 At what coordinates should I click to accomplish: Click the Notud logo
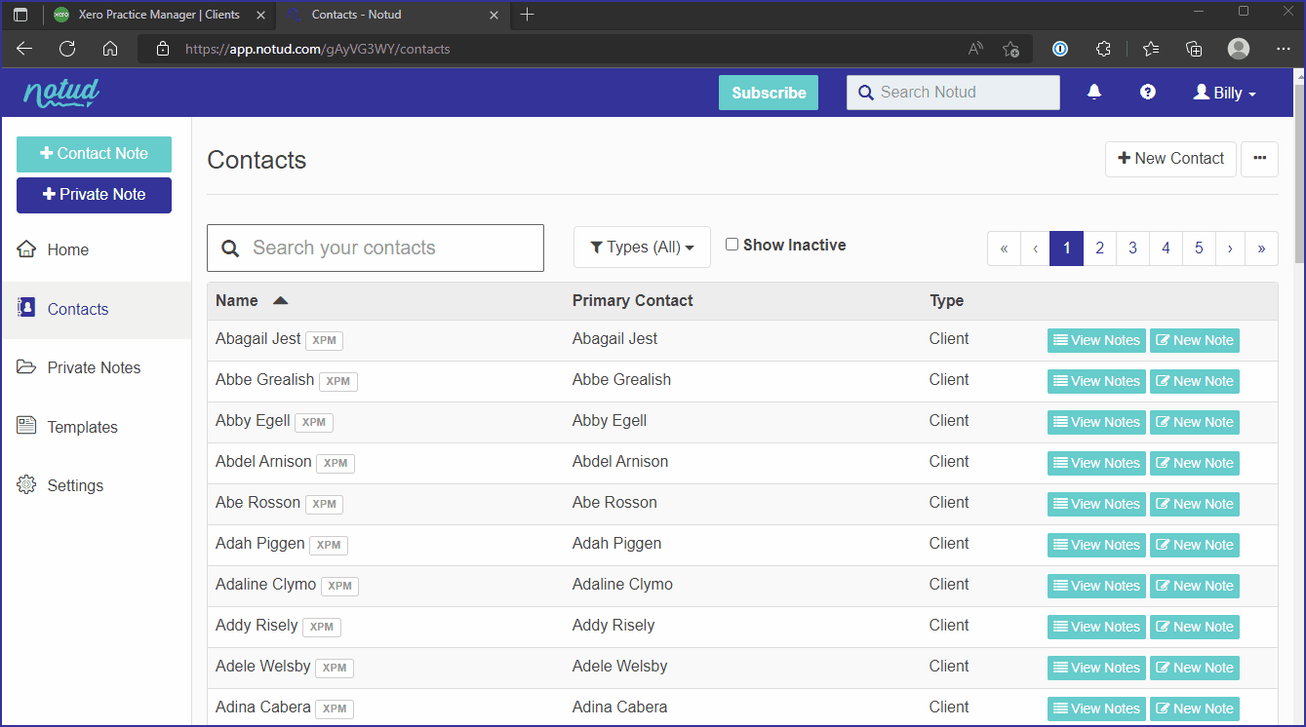[x=61, y=93]
